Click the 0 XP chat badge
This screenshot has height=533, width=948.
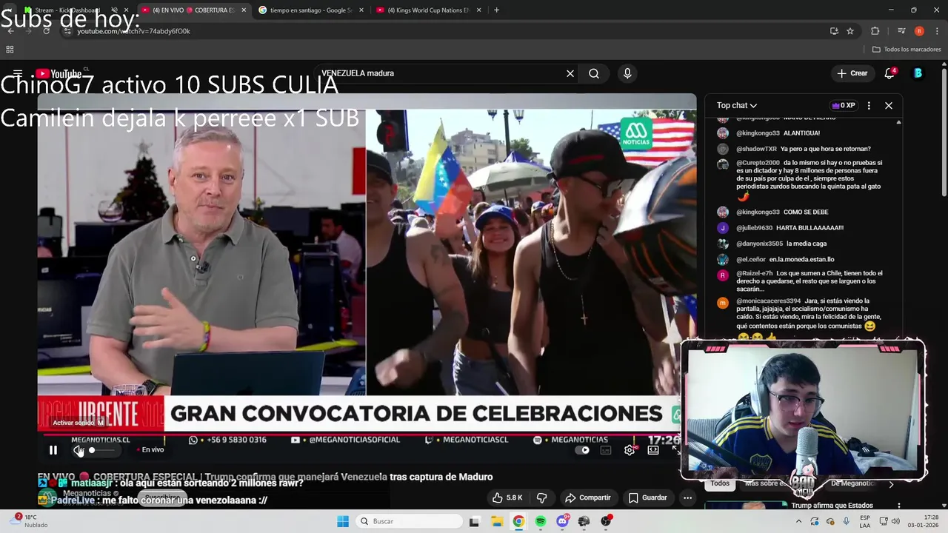[x=844, y=105]
